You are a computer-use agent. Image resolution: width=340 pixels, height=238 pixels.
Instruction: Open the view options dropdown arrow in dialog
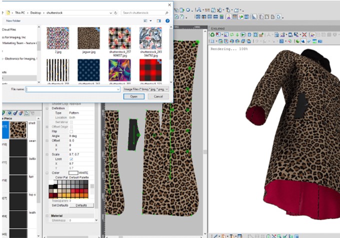point(150,21)
